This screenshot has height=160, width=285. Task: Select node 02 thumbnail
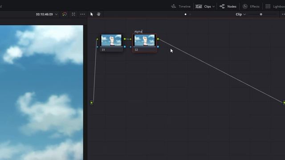144,40
